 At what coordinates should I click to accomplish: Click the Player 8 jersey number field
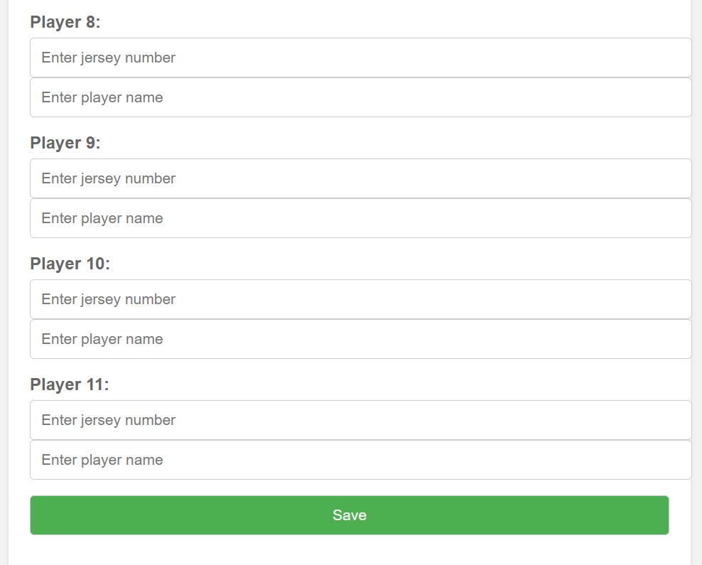[361, 58]
